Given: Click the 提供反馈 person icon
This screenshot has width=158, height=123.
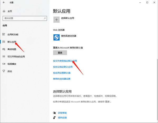Looking at the screenshot, I should coord(54,117).
